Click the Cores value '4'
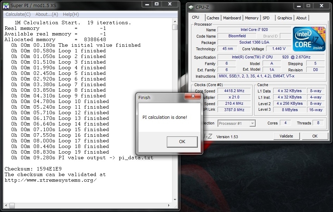The height and width of the screenshot is (212, 333). 285,123
